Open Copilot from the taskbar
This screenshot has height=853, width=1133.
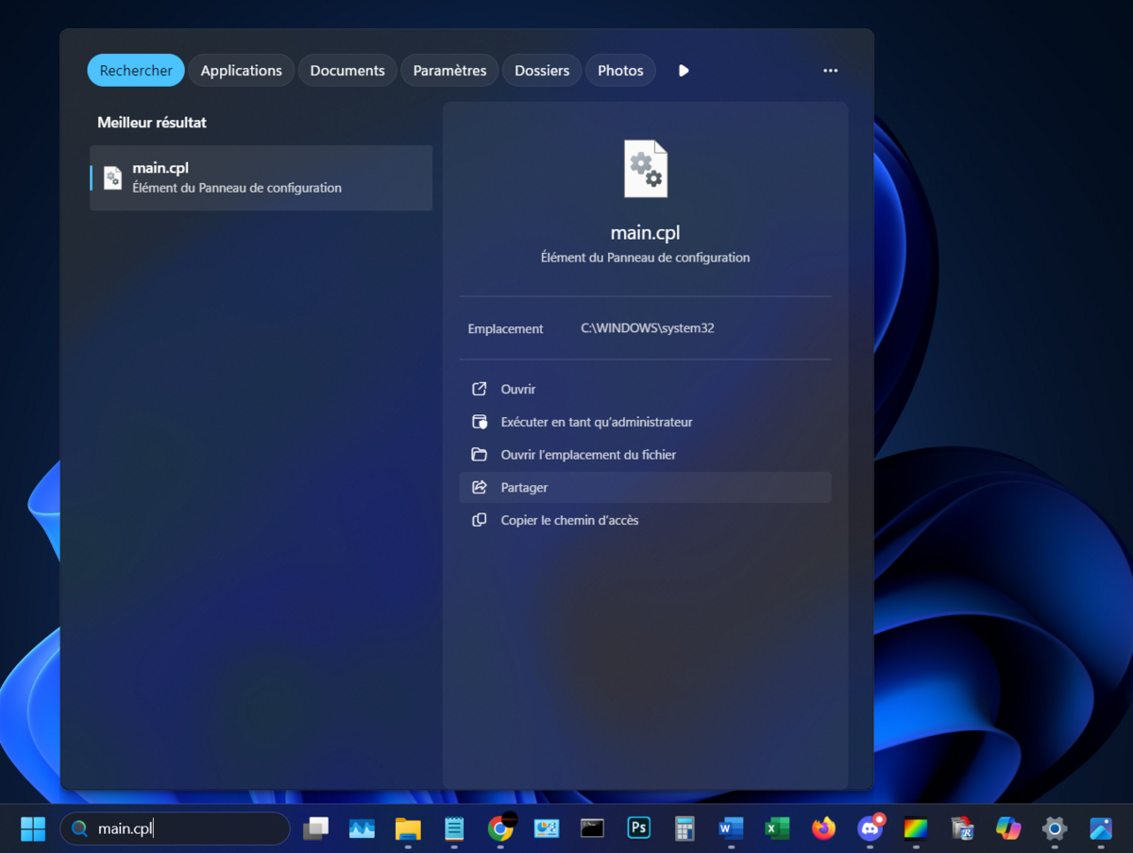(1008, 828)
